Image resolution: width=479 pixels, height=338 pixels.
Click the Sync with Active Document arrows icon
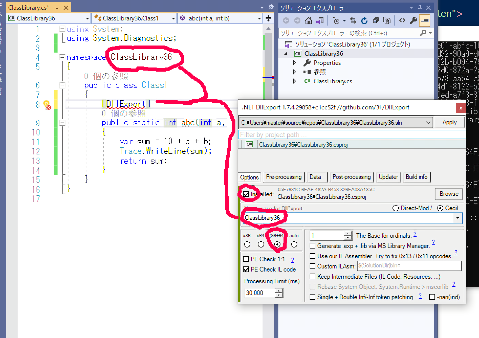[353, 20]
